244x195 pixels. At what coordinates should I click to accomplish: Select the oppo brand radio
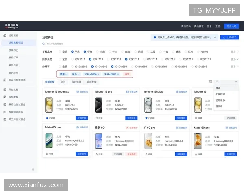[122, 52]
